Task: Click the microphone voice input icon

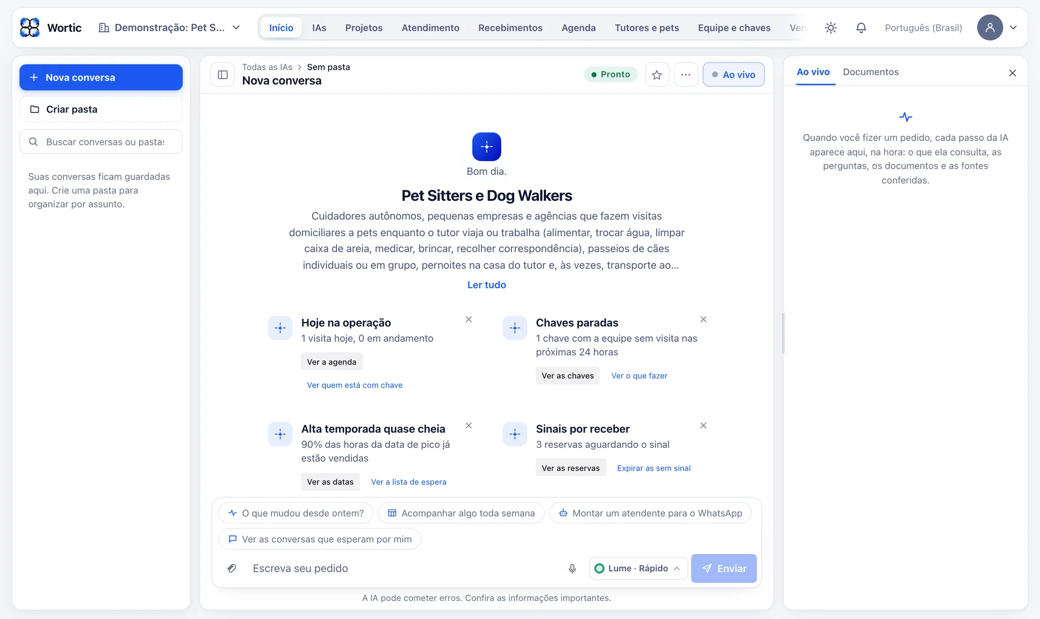Action: point(572,569)
